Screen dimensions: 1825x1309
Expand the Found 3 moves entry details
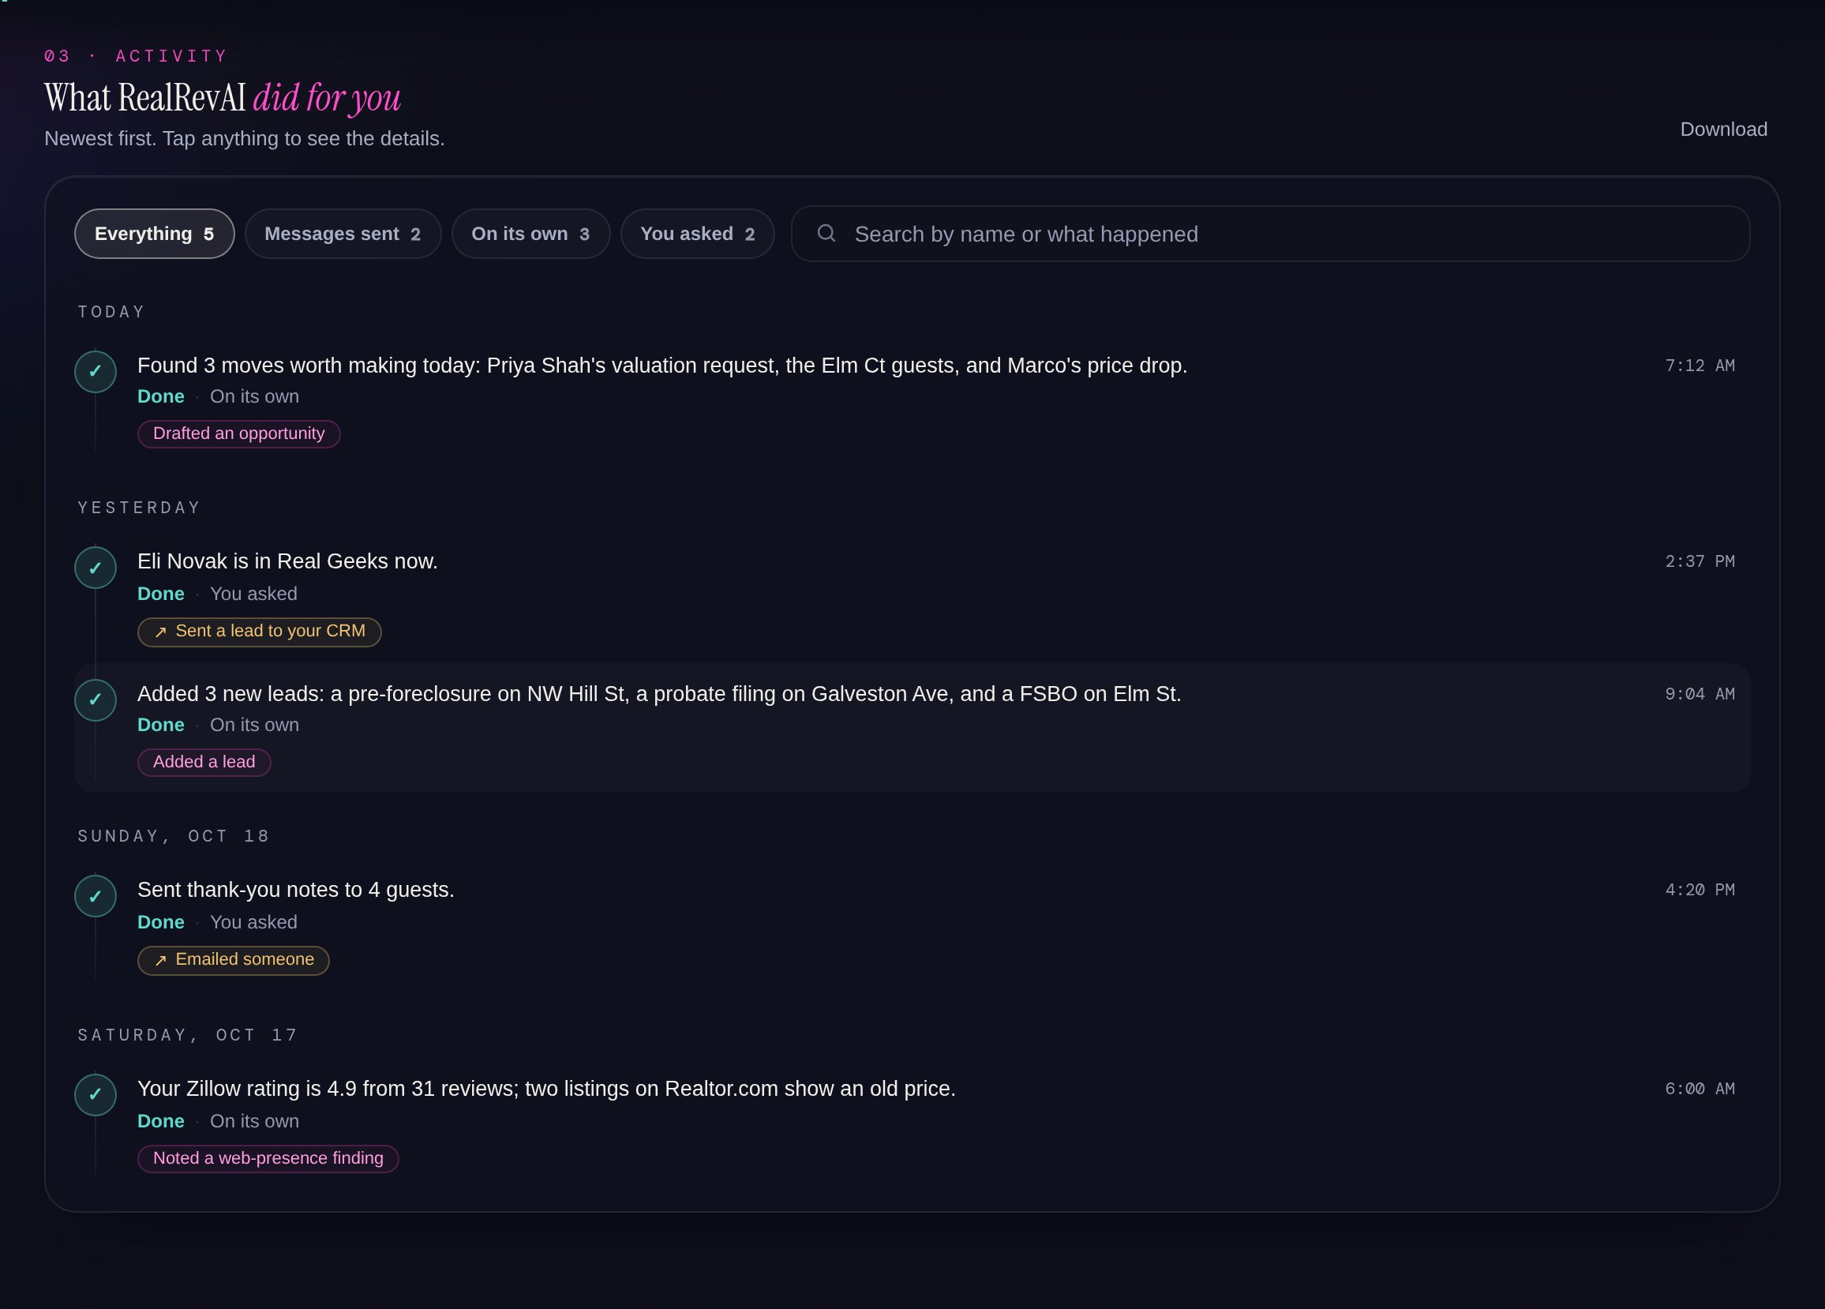(x=912, y=399)
